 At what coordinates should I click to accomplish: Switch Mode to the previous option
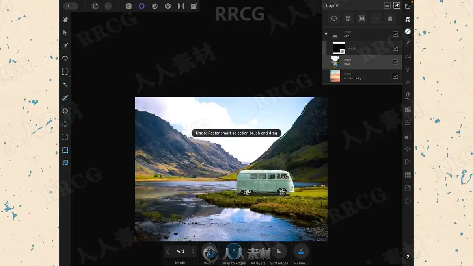point(168,251)
